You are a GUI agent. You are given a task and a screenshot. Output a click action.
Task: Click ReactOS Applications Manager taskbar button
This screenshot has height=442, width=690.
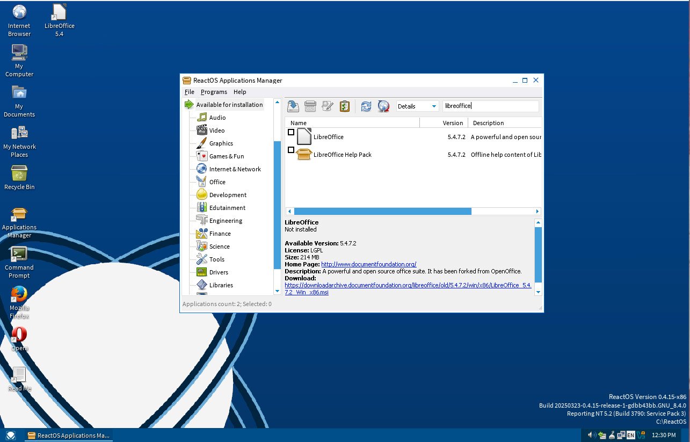[x=68, y=436]
